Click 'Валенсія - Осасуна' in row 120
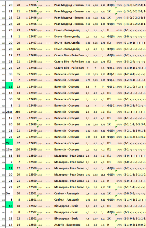 click(x=67, y=74)
